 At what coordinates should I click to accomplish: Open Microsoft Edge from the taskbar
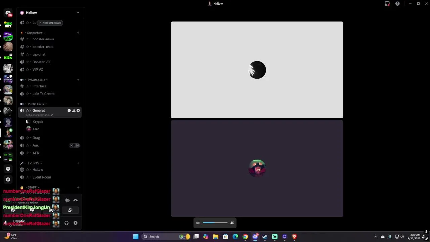pos(235,237)
